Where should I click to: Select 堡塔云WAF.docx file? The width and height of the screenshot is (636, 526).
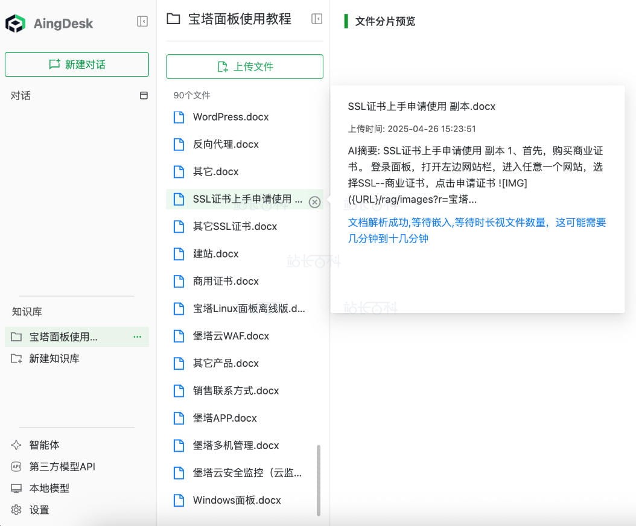(x=244, y=336)
